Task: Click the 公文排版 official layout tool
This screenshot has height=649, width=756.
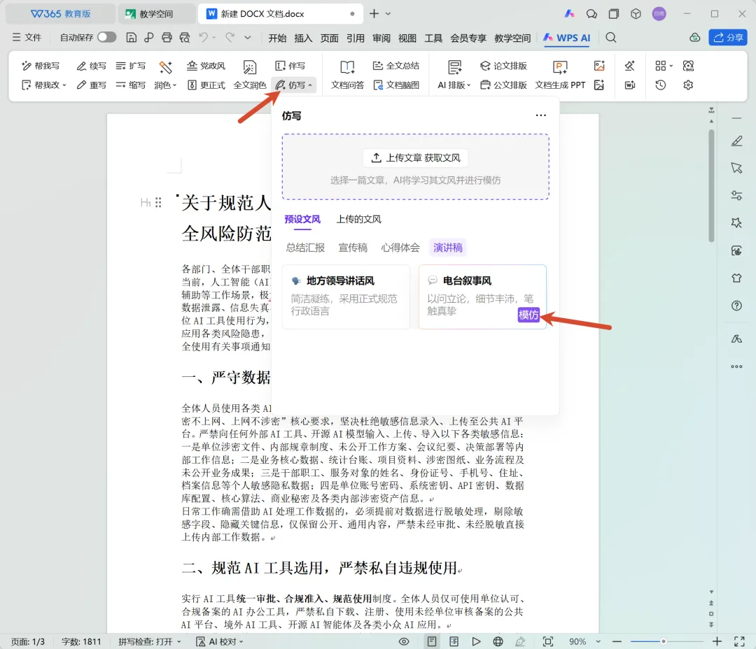Action: (x=503, y=85)
